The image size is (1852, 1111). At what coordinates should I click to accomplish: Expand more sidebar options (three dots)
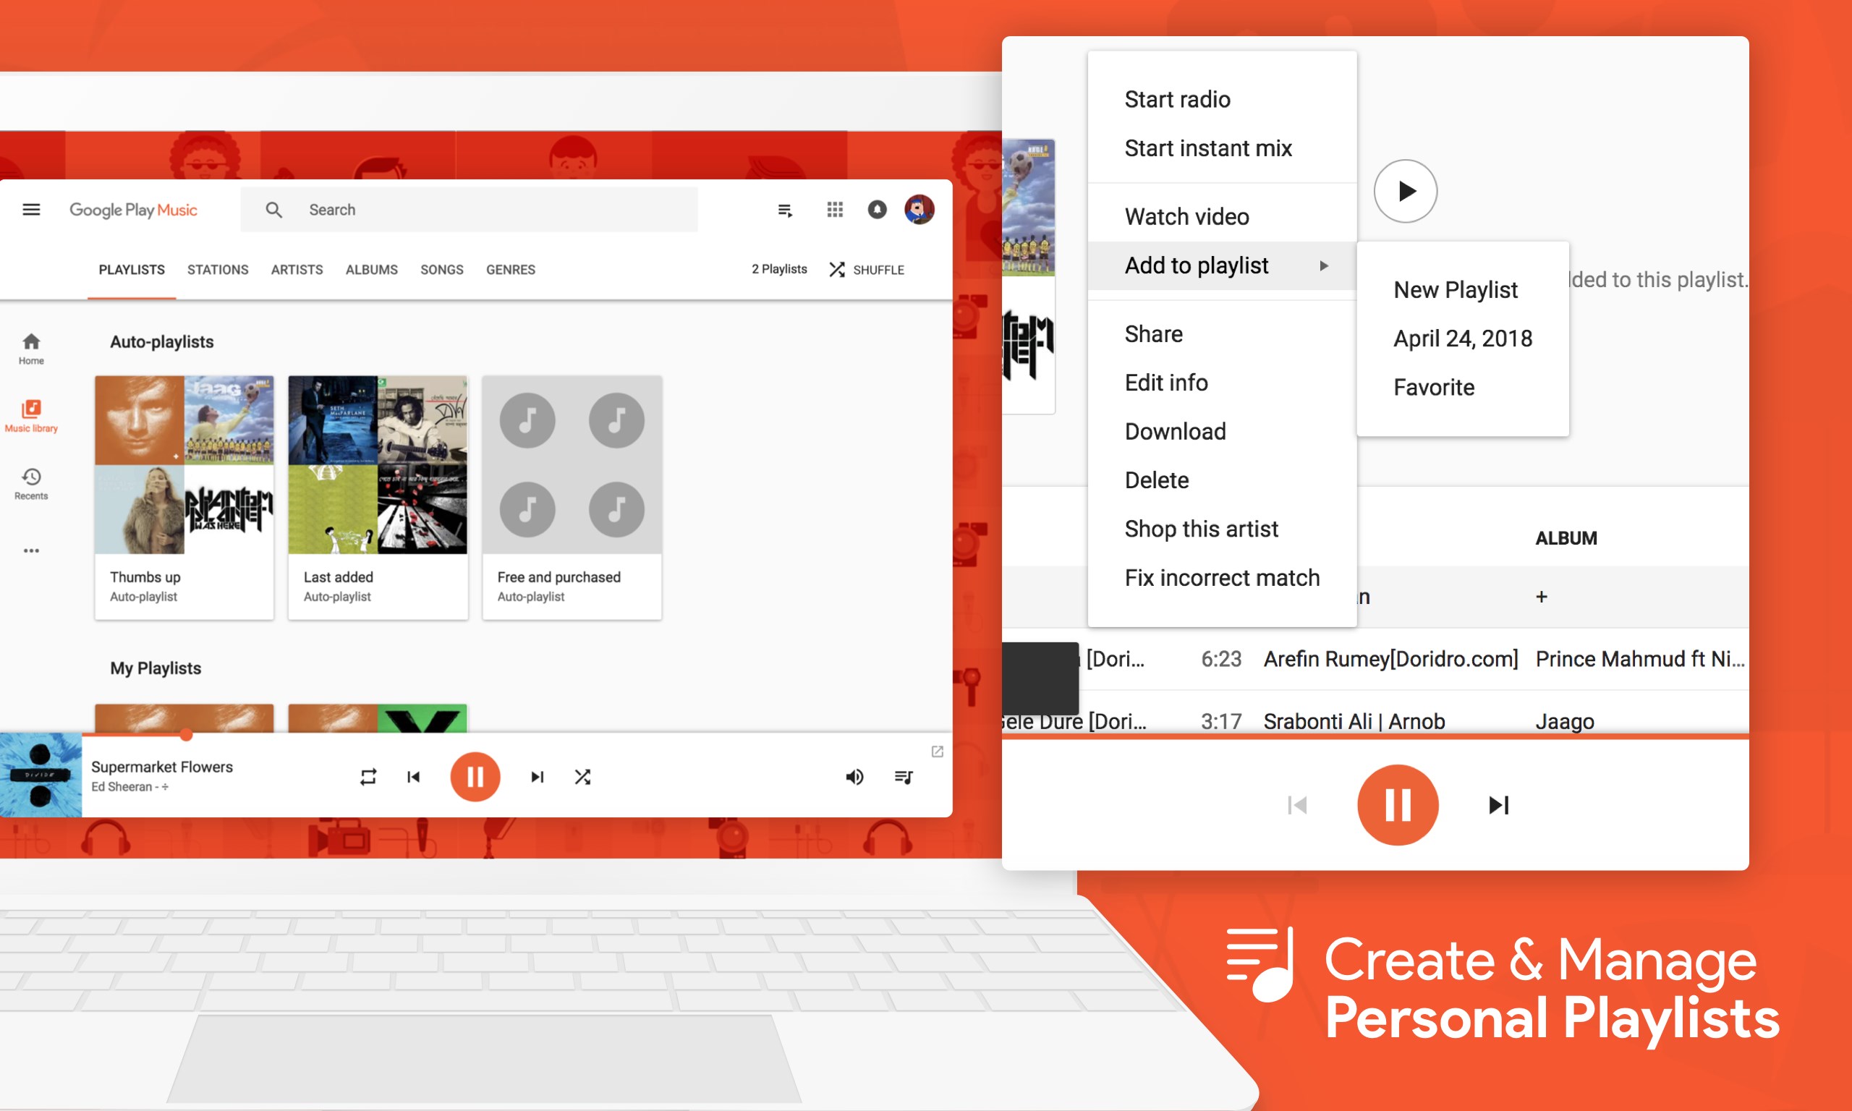point(31,551)
